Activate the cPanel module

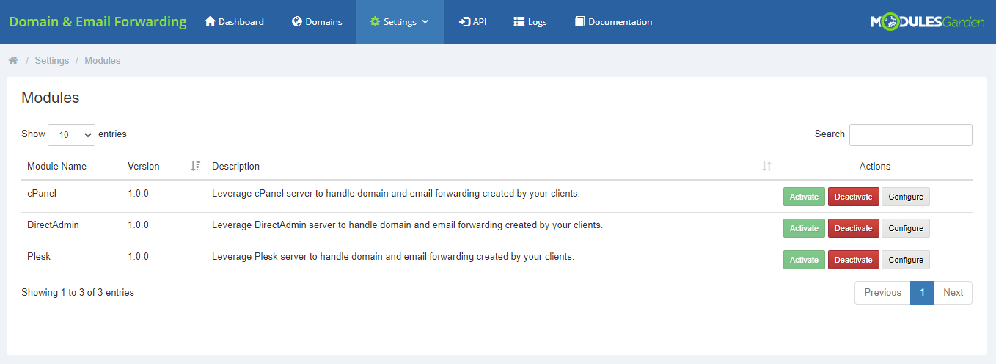pos(804,197)
